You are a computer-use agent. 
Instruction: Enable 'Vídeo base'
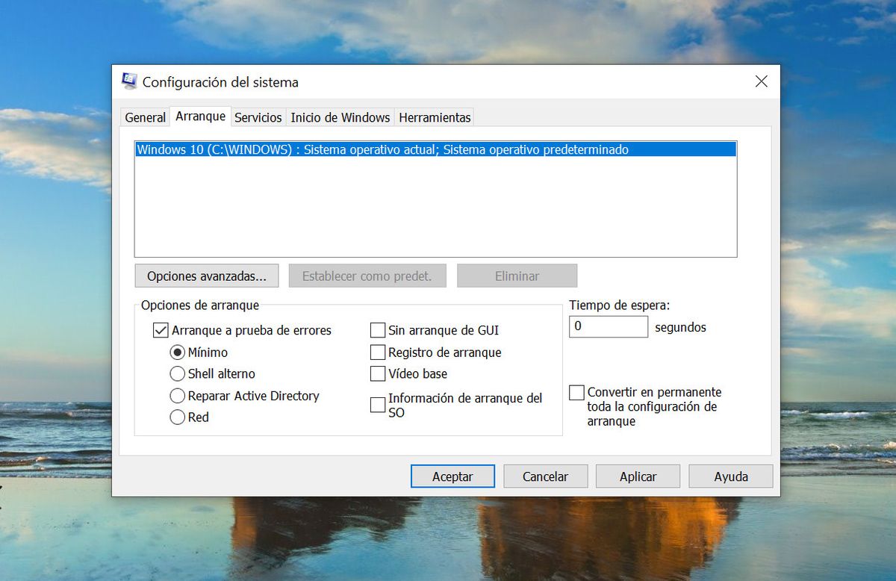point(377,373)
